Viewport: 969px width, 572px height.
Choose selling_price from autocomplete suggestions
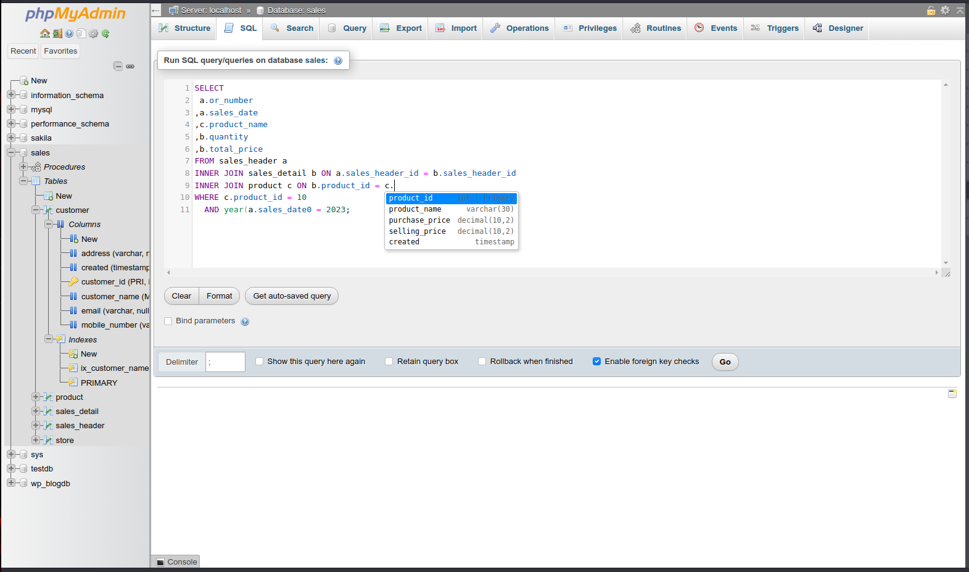(x=452, y=231)
